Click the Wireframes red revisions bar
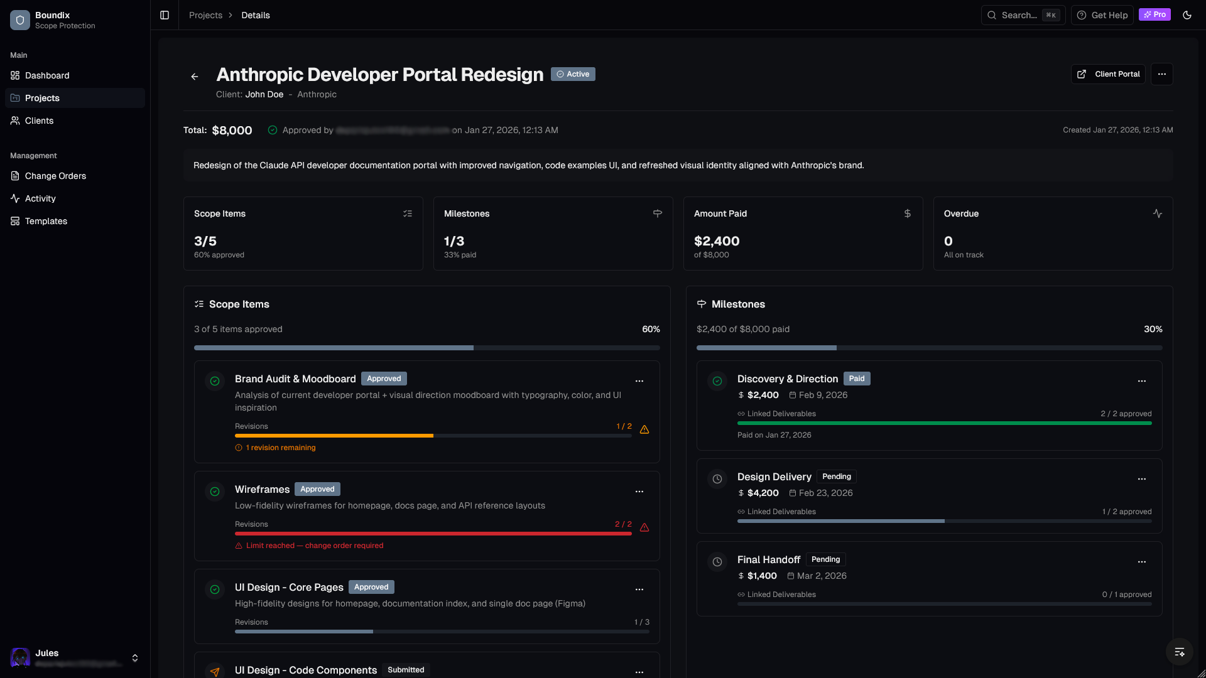Image resolution: width=1206 pixels, height=678 pixels. tap(433, 534)
